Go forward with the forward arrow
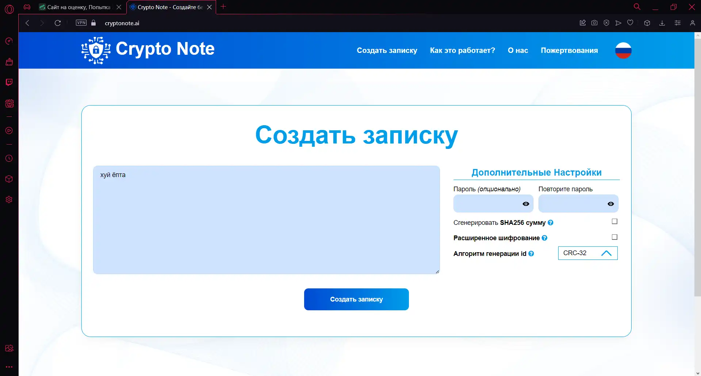This screenshot has height=376, width=701. [42, 23]
